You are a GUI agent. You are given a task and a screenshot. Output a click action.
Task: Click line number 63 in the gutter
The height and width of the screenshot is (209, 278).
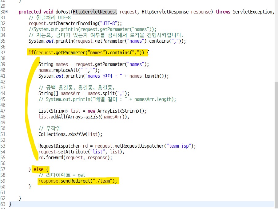(x=3, y=204)
